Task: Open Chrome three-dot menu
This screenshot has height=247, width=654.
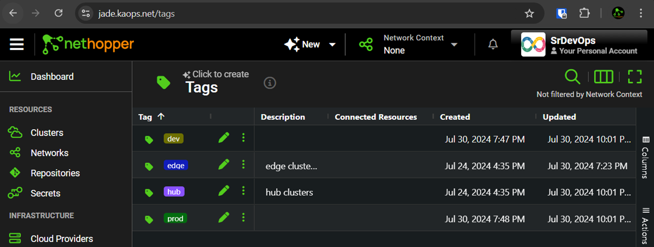Action: 641,13
